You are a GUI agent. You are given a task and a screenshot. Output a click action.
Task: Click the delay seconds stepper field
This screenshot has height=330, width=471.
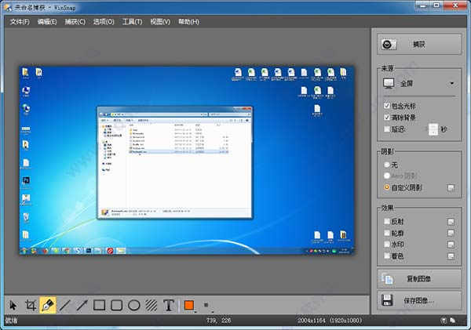pos(433,129)
